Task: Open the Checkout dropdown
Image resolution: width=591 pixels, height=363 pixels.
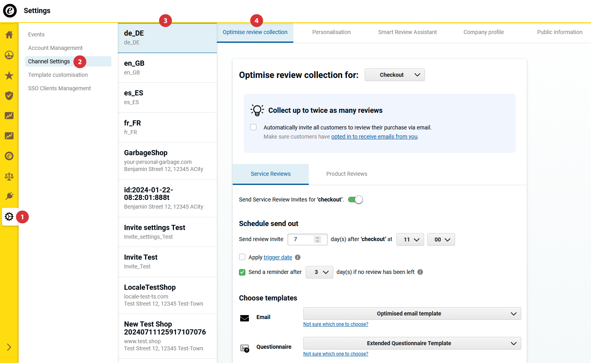Action: pyautogui.click(x=394, y=75)
